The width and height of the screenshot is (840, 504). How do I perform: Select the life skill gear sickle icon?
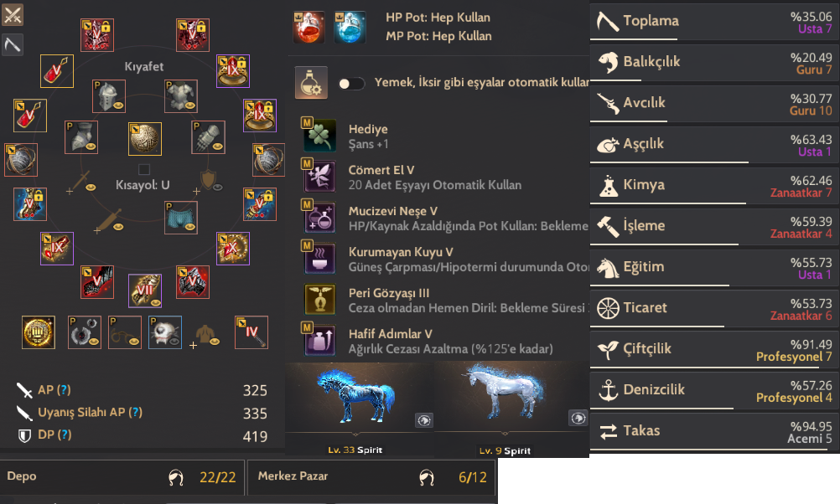click(x=13, y=45)
